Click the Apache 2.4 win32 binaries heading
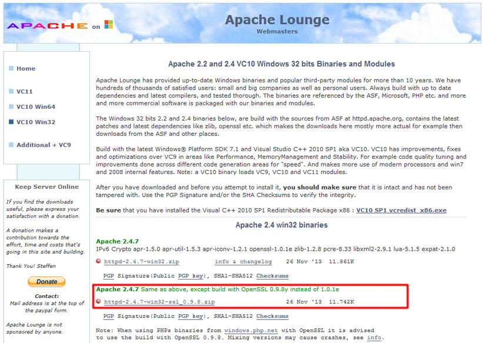The image size is (482, 343). pyautogui.click(x=282, y=225)
